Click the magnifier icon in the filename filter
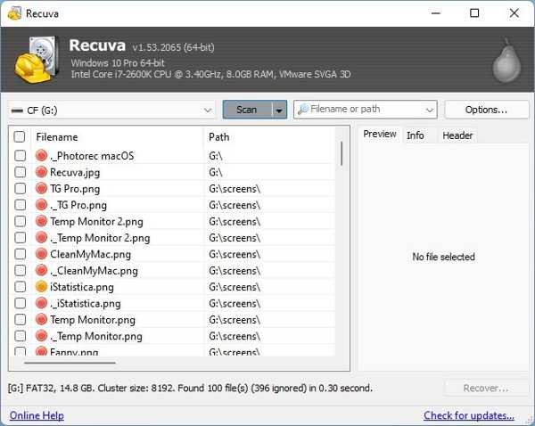Image resolution: width=535 pixels, height=426 pixels. point(303,109)
